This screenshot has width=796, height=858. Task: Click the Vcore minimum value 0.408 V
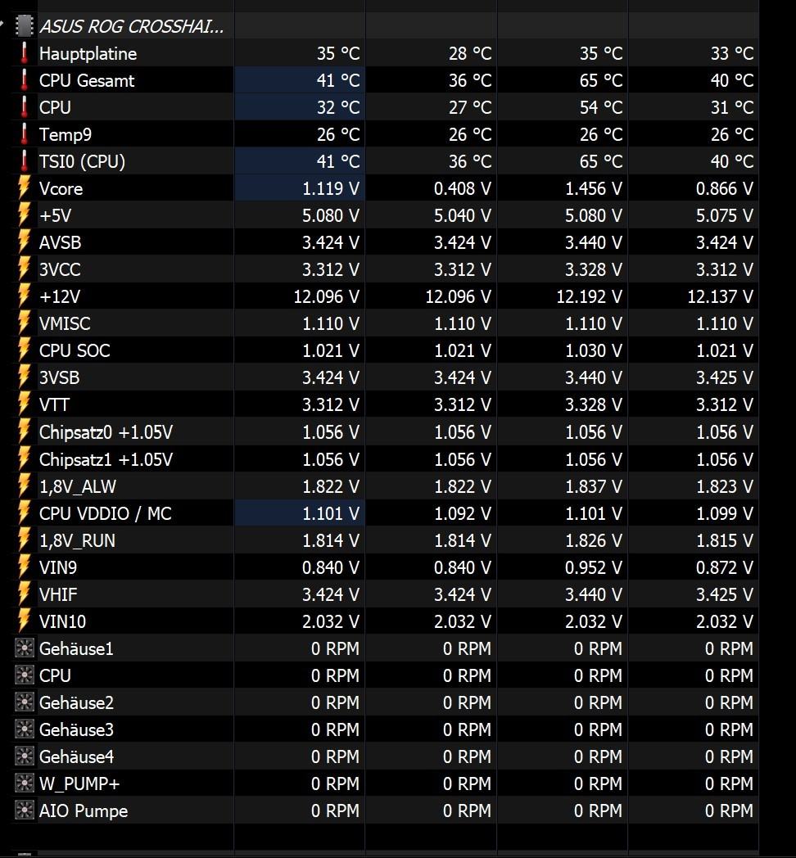pos(462,189)
